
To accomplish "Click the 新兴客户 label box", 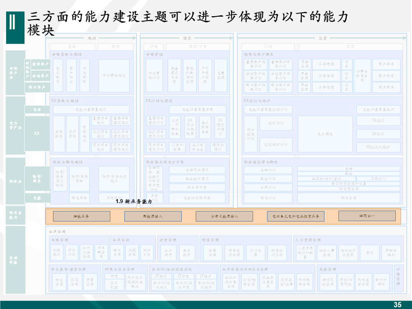I will (37, 87).
